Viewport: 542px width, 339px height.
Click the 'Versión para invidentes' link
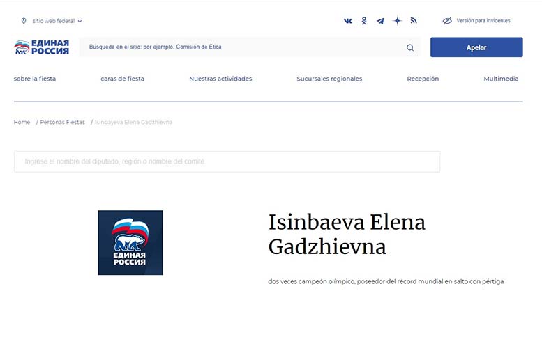[x=483, y=21]
